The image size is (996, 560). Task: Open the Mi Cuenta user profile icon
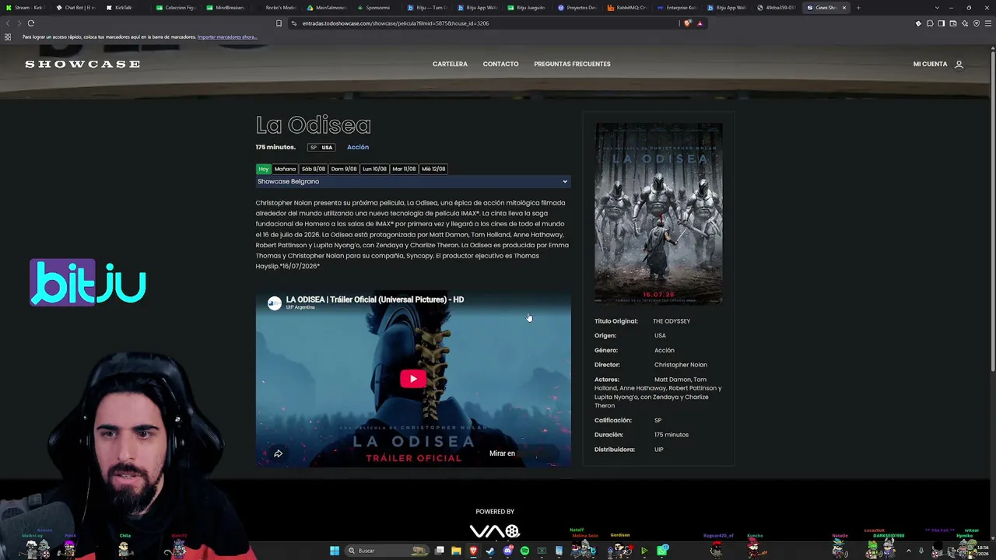click(959, 64)
